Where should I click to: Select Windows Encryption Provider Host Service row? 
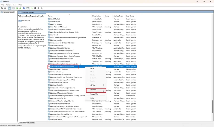(92, 64)
